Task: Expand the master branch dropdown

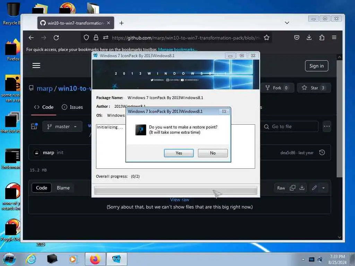Action: (62, 127)
